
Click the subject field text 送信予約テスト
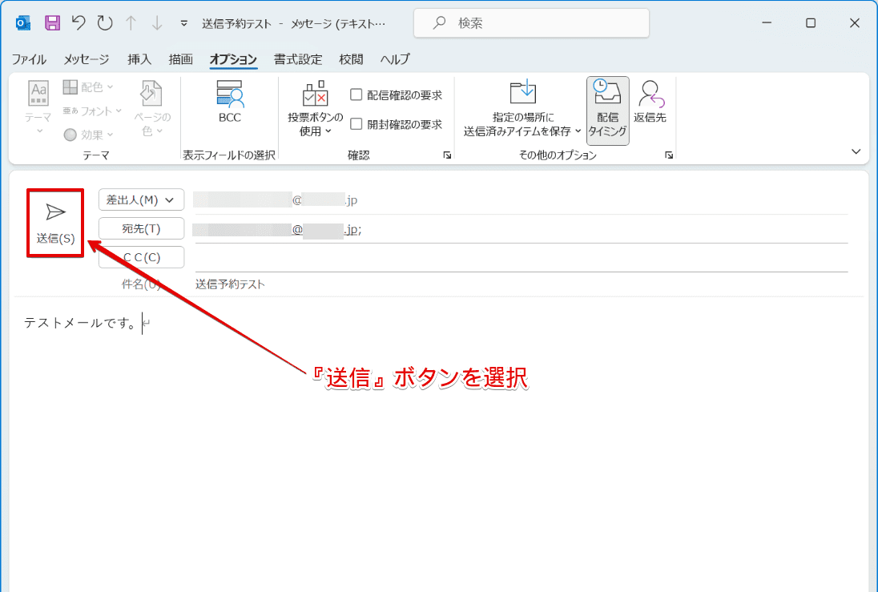tap(230, 284)
